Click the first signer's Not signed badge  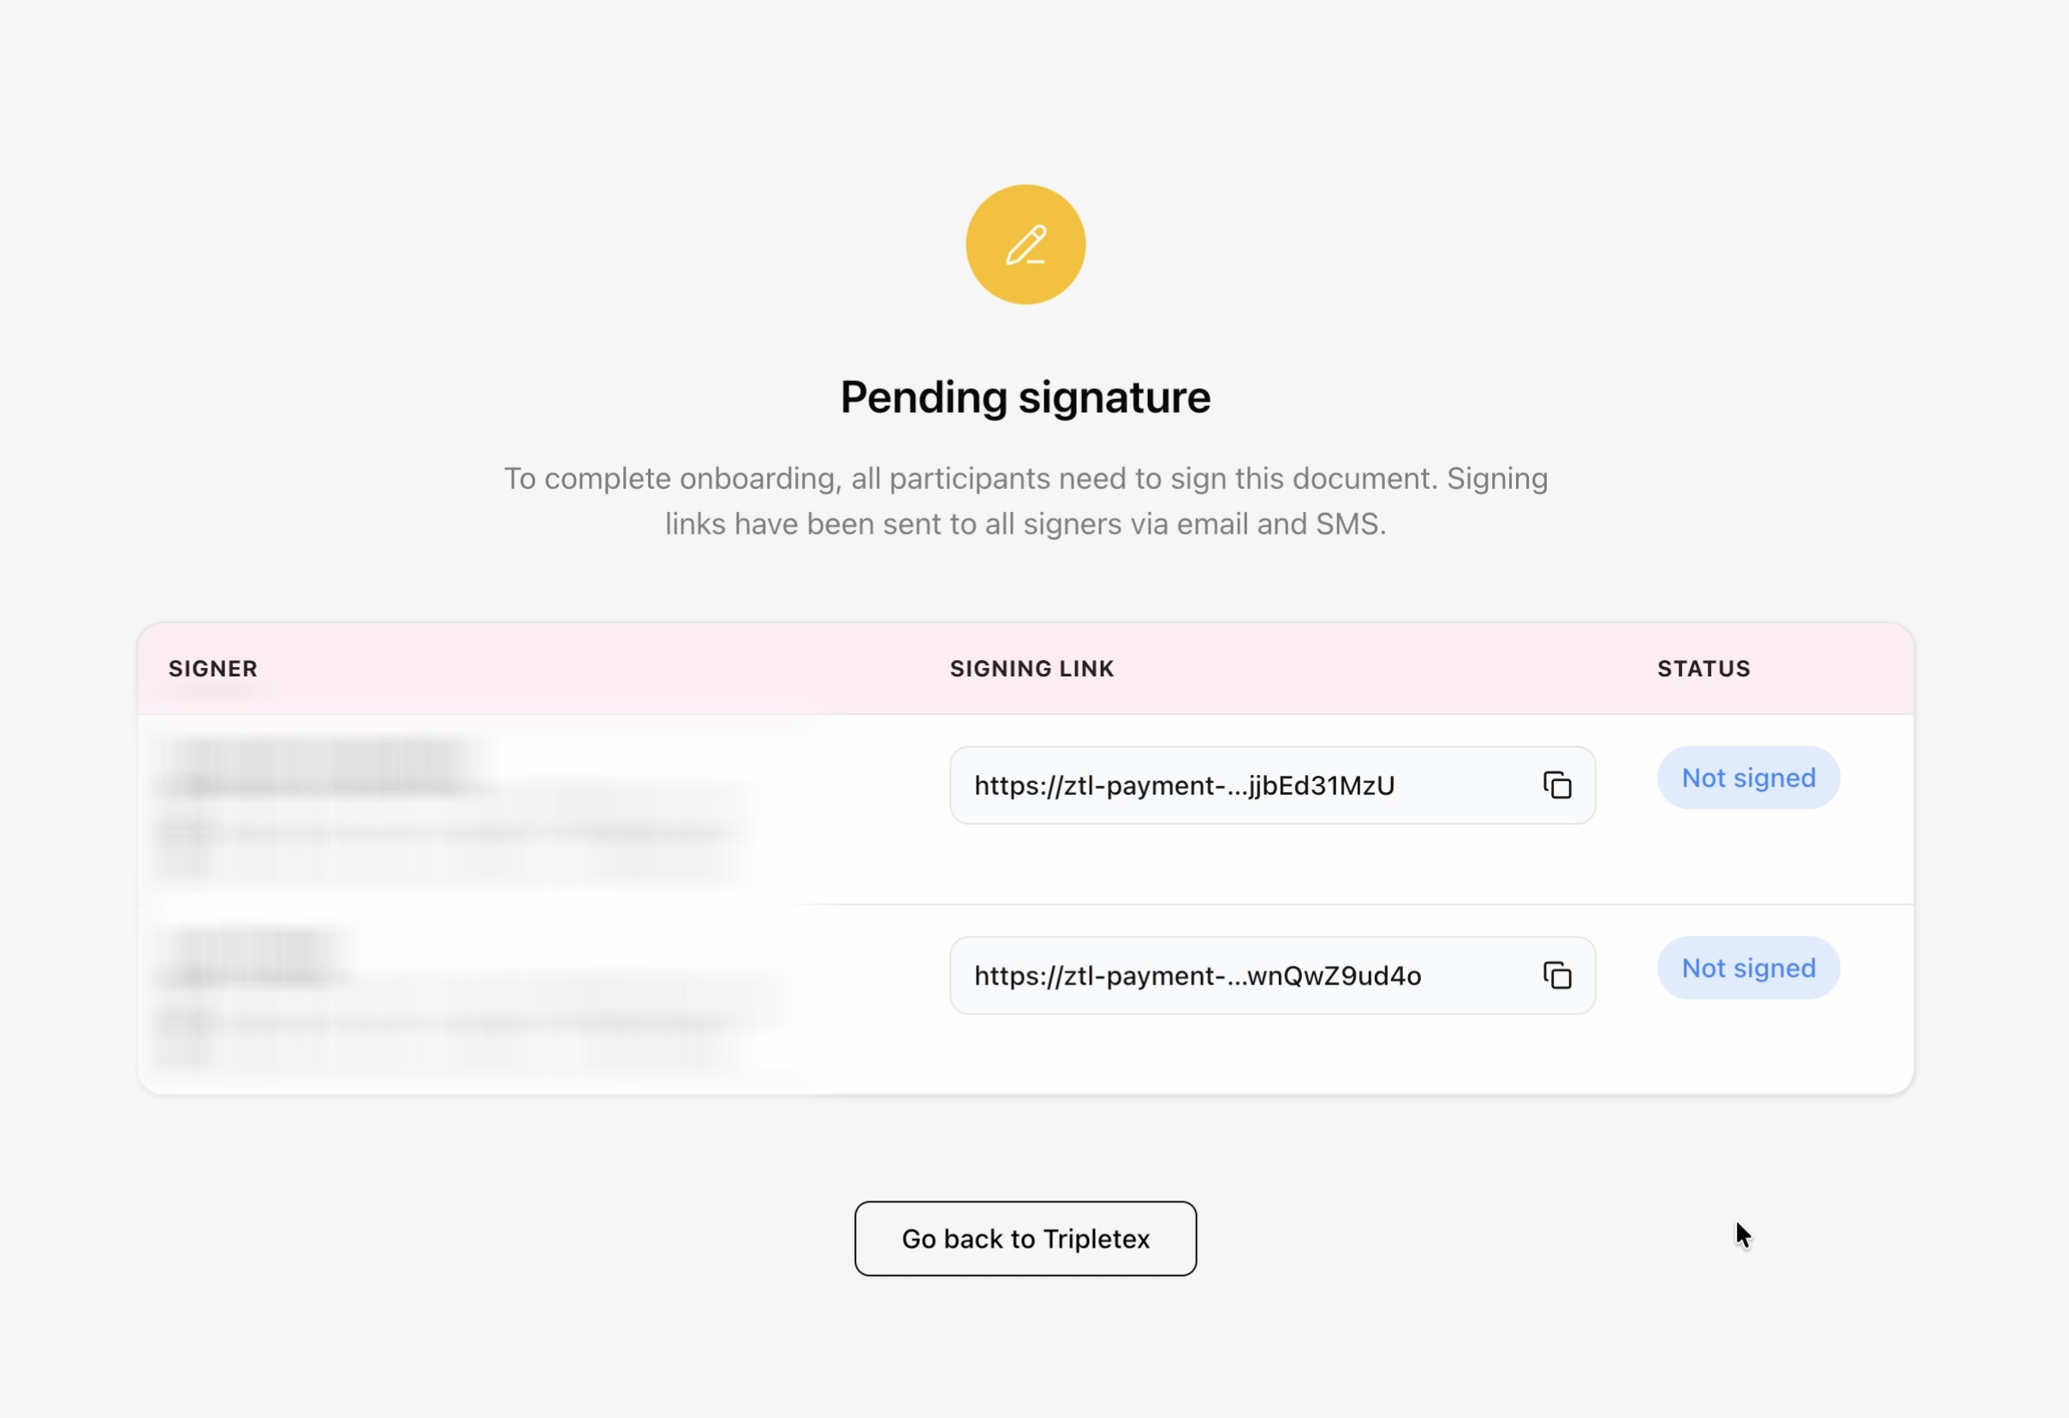tap(1748, 778)
